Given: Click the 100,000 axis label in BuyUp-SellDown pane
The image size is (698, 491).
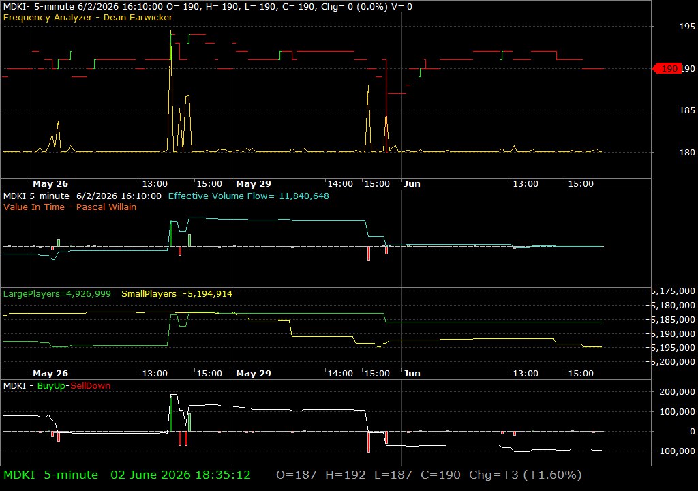Looking at the screenshot, I should (677, 412).
